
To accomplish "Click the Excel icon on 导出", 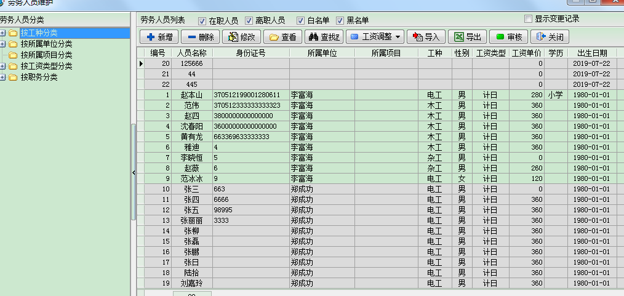I will coord(459,37).
